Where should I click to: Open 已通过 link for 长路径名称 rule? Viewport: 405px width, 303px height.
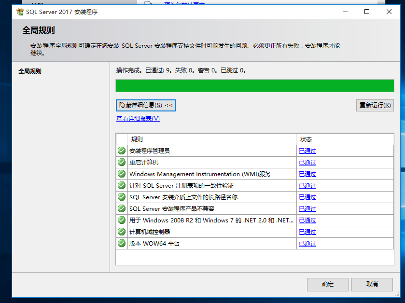point(307,197)
